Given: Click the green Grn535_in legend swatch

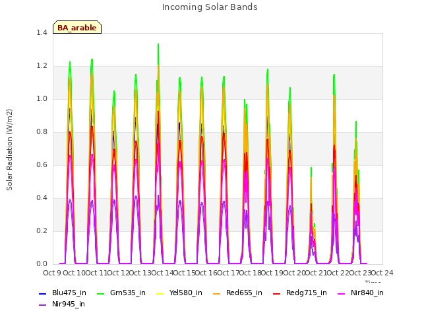Looking at the screenshot, I should point(101,293).
